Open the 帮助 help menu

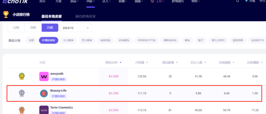point(195,1)
